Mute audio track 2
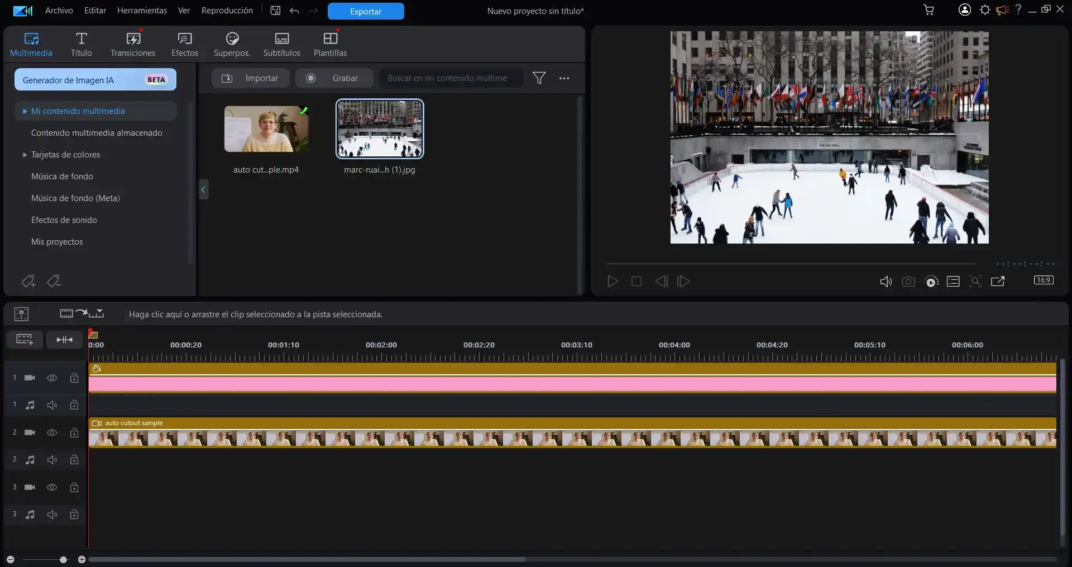This screenshot has height=567, width=1072. (x=52, y=460)
